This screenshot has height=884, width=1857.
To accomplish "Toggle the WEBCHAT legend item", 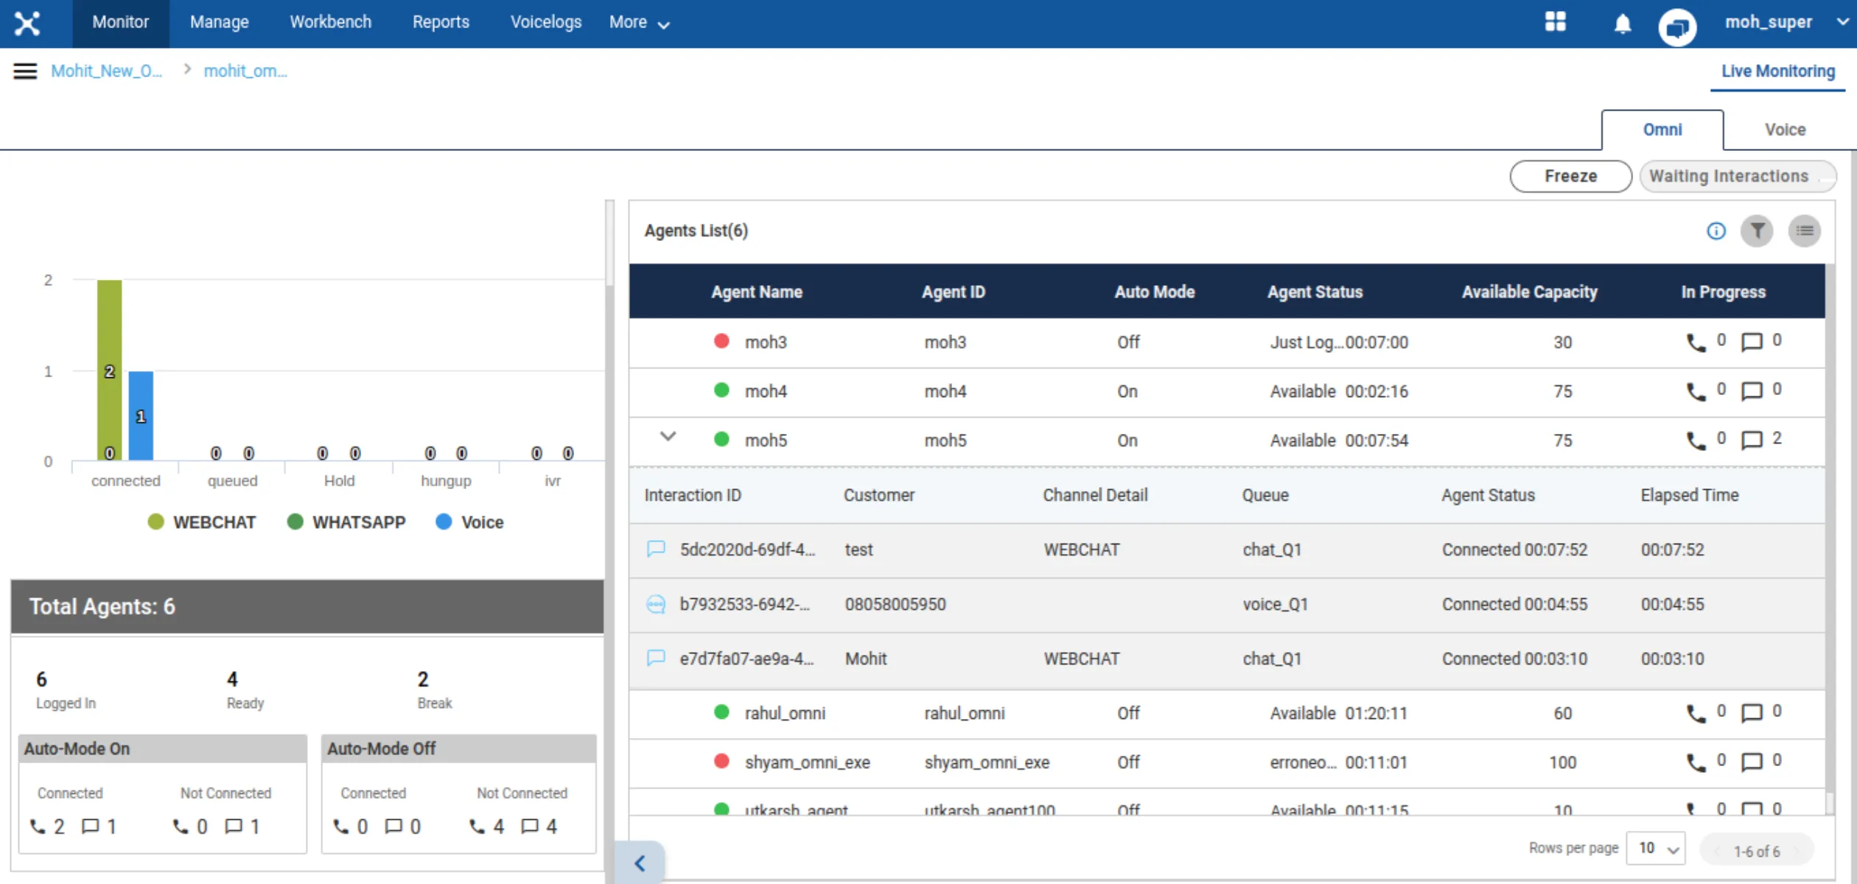I will tap(201, 522).
